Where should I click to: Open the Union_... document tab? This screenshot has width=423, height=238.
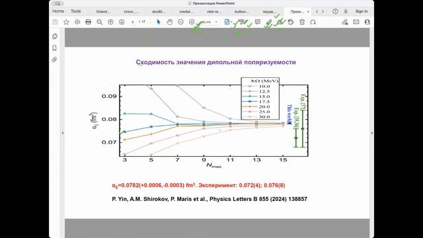pyautogui.click(x=131, y=12)
